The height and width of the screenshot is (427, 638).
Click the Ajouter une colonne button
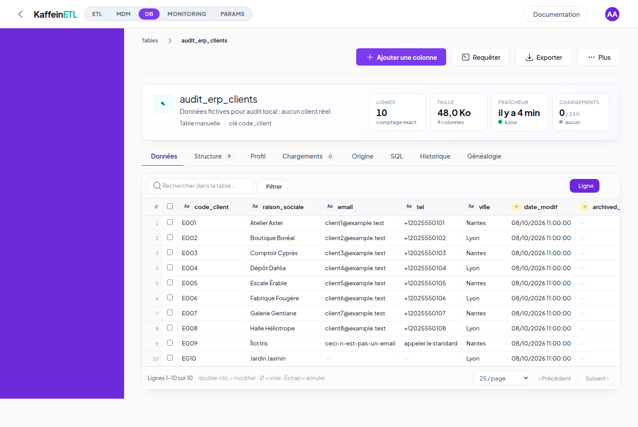[x=401, y=57]
